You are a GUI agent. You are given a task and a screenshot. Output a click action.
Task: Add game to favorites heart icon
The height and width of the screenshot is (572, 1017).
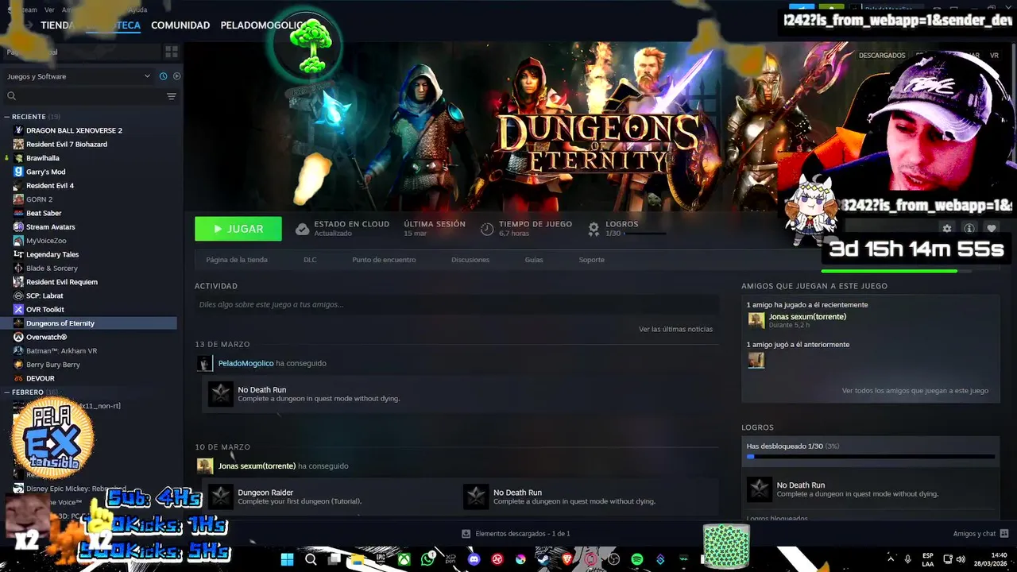click(x=991, y=229)
